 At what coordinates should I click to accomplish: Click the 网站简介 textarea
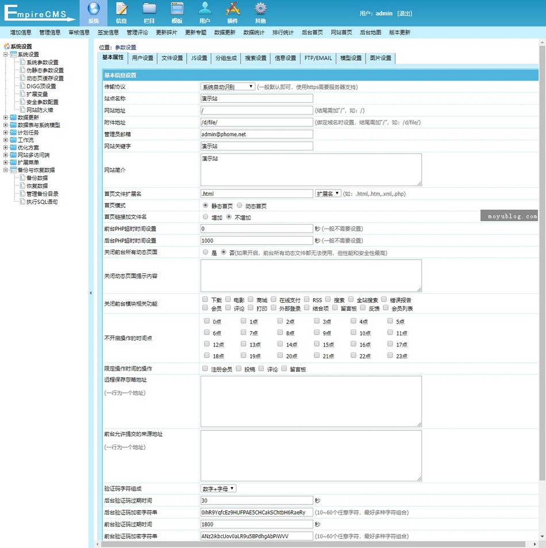[311, 170]
